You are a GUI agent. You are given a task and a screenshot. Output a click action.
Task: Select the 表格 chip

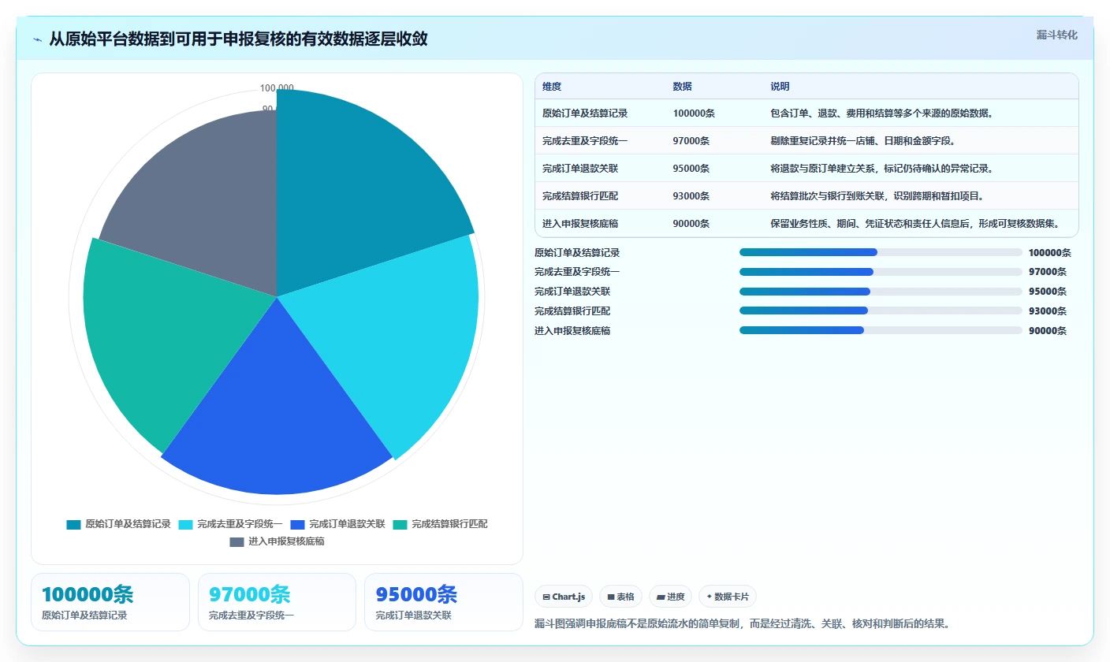tap(620, 597)
